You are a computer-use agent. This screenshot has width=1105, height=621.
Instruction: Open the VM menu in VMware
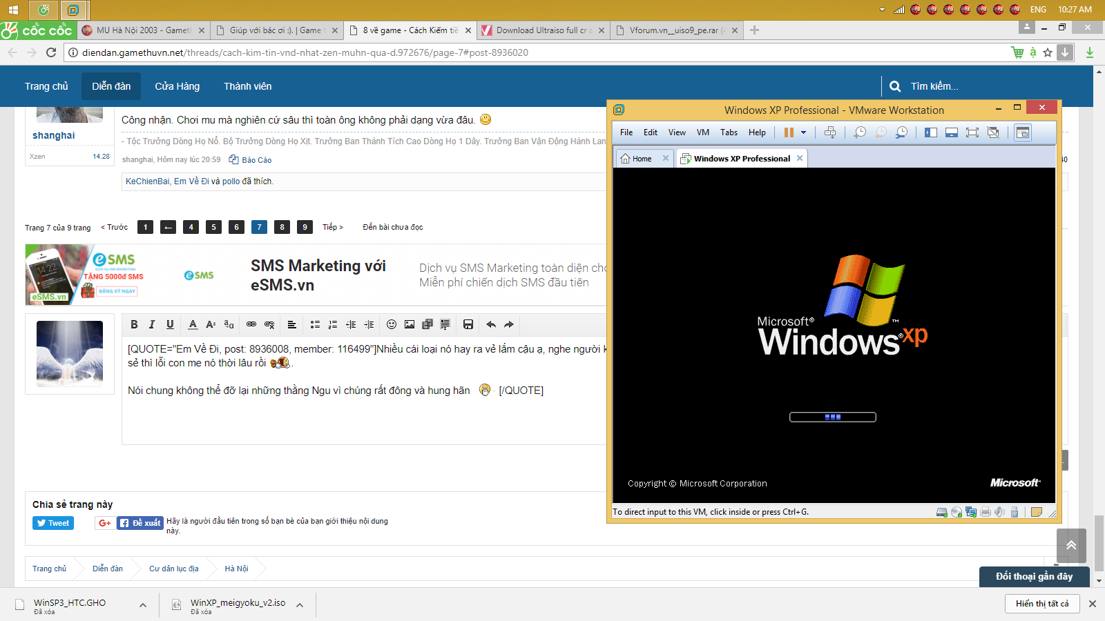click(702, 132)
